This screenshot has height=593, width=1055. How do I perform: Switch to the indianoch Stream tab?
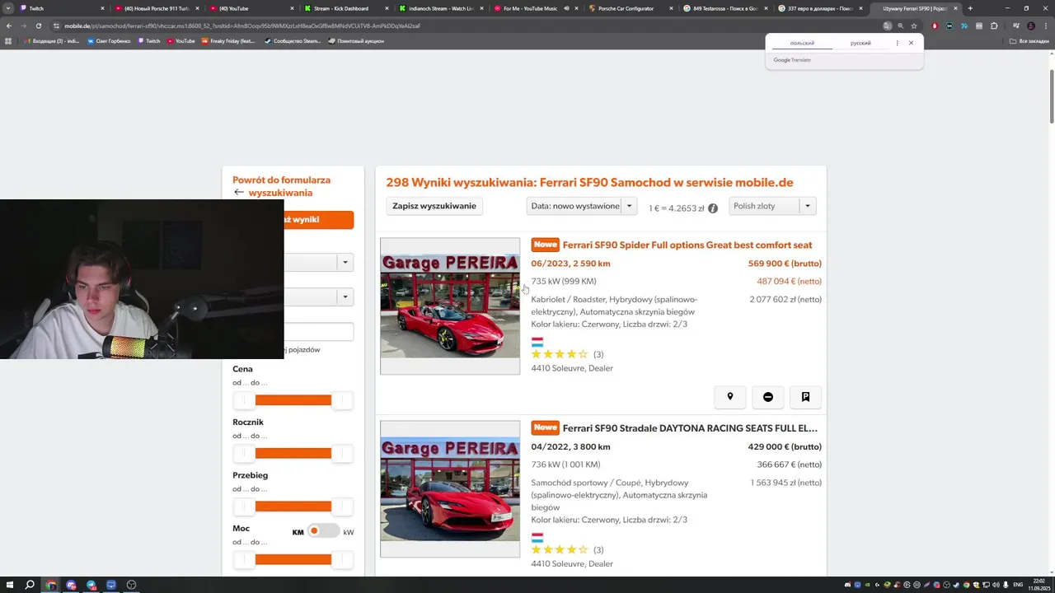[439, 8]
